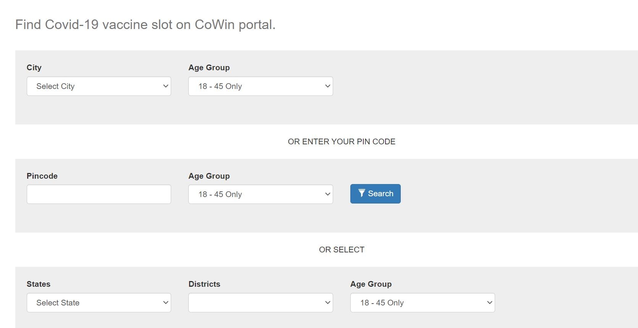Open Age Group dropdown beside Districts
This screenshot has height=328, width=638.
click(423, 303)
